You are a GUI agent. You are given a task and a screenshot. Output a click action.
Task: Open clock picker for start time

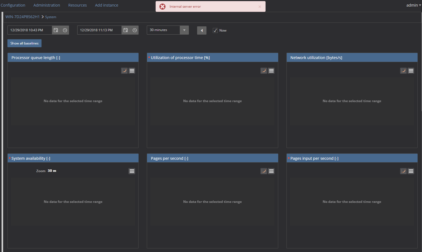(x=65, y=30)
